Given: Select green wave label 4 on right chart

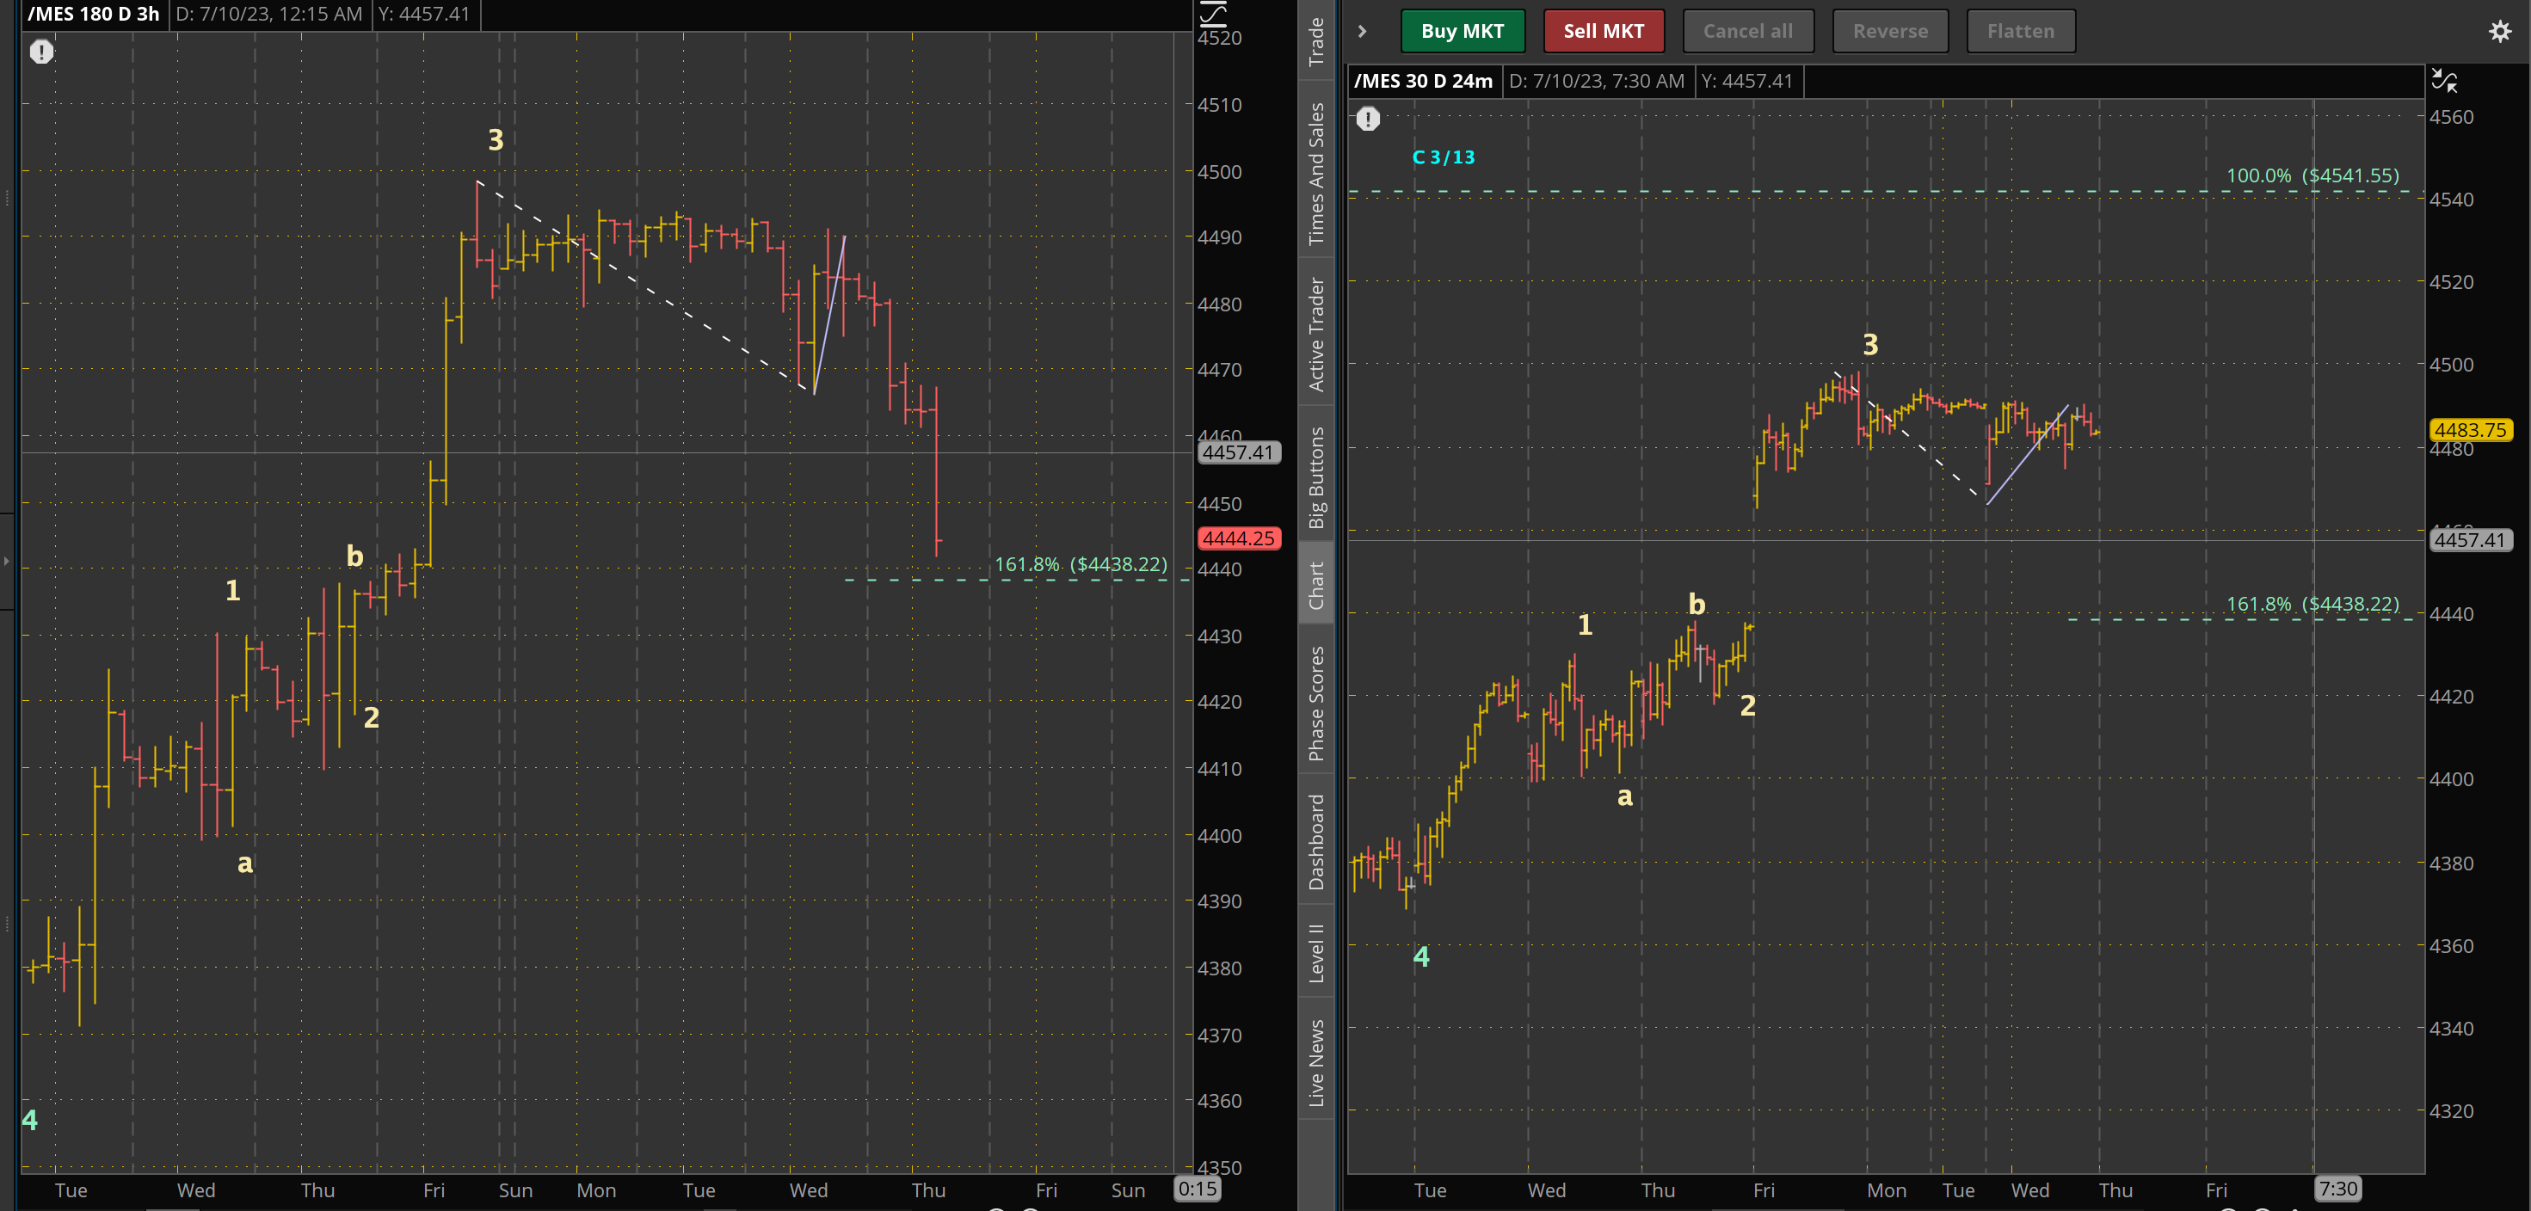Looking at the screenshot, I should click(1422, 956).
